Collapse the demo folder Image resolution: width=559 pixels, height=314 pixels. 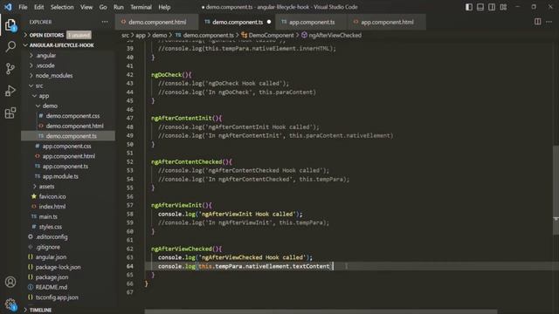(x=50, y=106)
